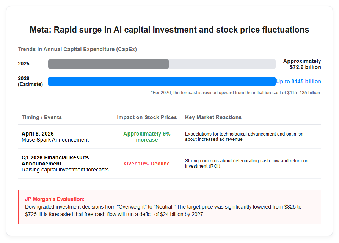Select the 'April 8, 2026' event date
Viewport: 339px width, 243px height.
(38, 134)
